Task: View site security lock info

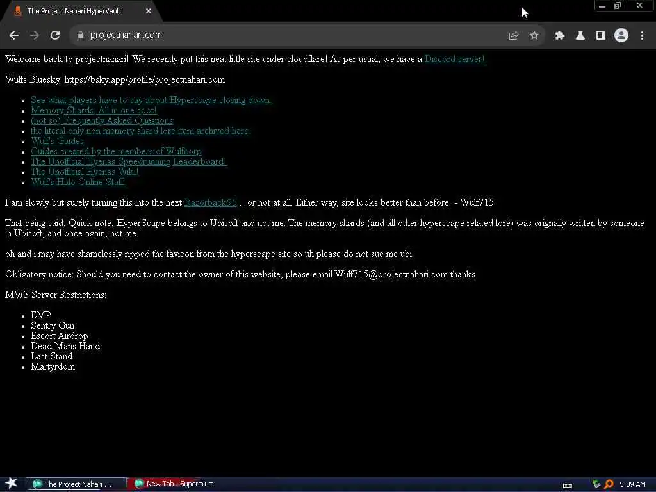Action: (80, 35)
